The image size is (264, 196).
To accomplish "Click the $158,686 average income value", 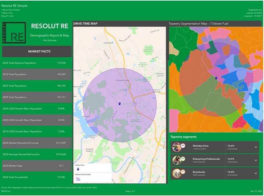I will [x=61, y=154].
